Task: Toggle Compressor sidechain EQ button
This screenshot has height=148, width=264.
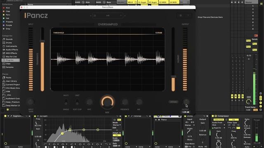Action: (x=234, y=120)
